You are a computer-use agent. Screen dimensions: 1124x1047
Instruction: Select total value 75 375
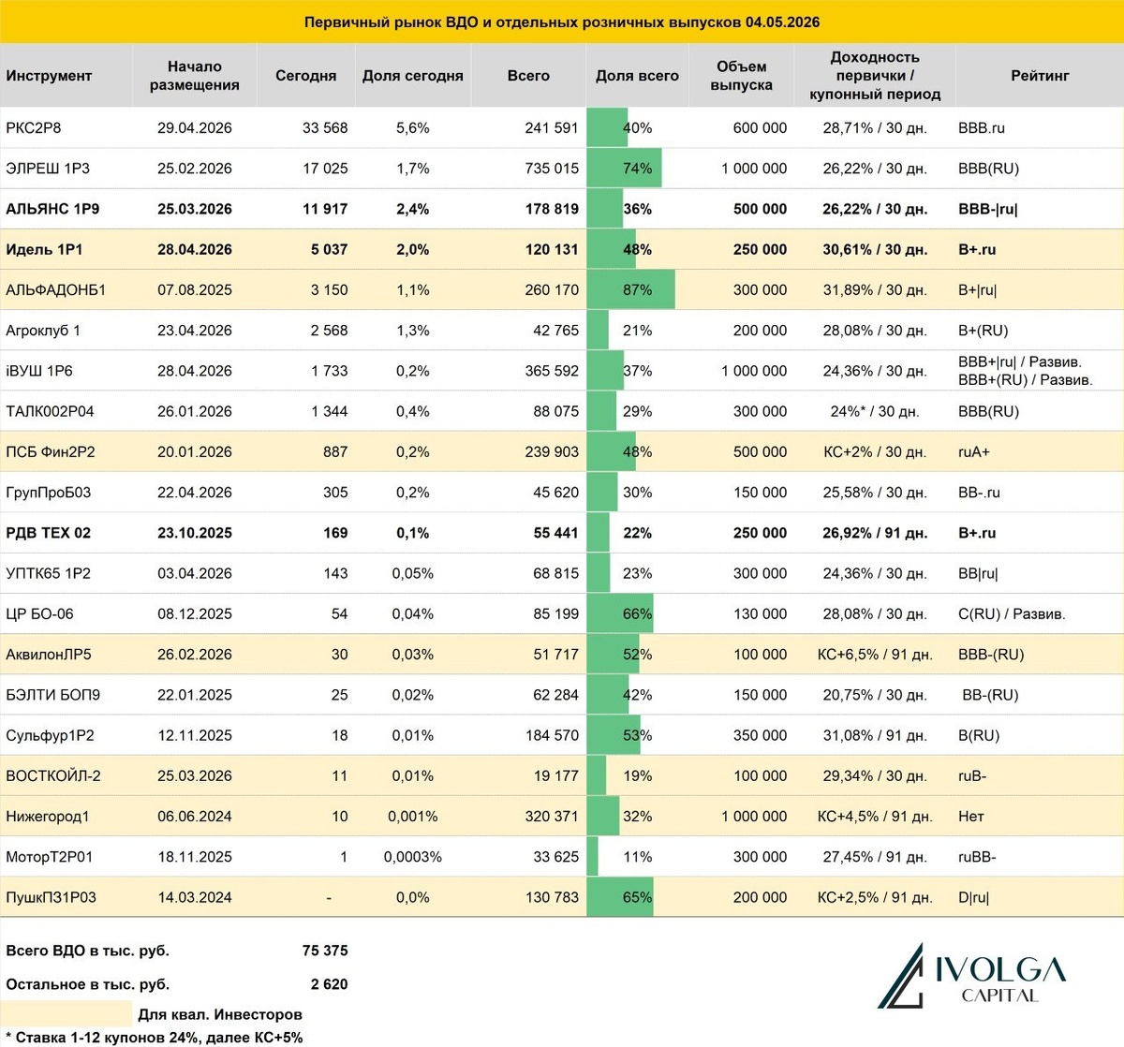tap(325, 951)
